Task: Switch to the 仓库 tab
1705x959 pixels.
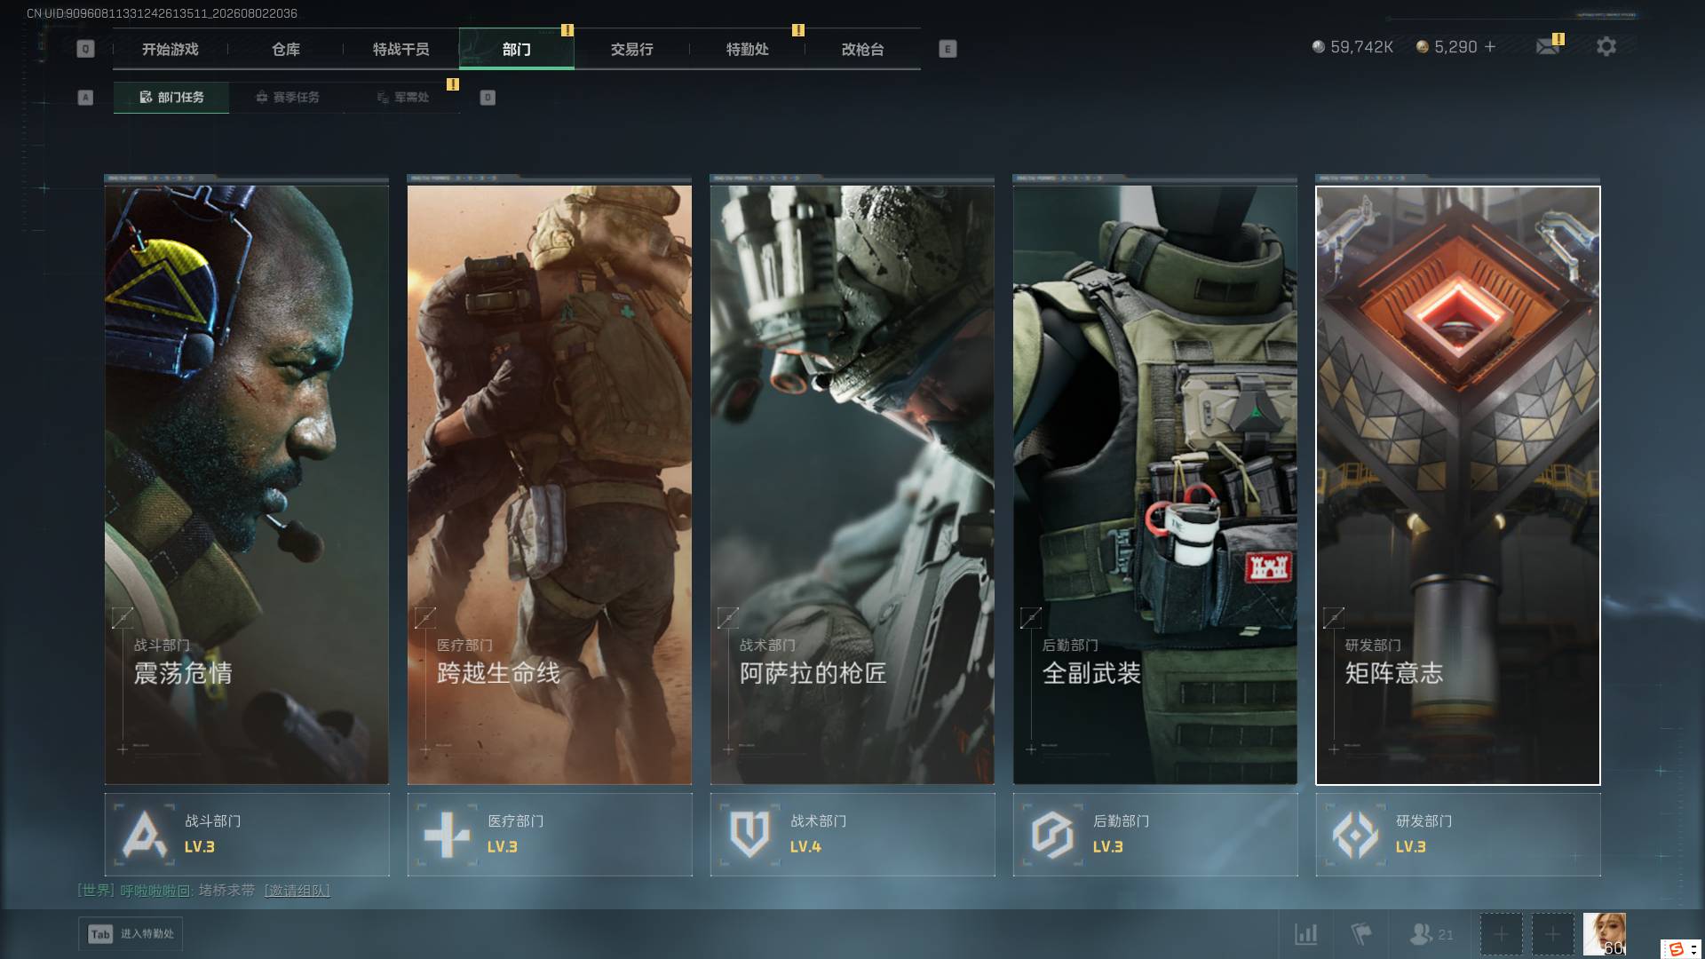Action: (286, 50)
